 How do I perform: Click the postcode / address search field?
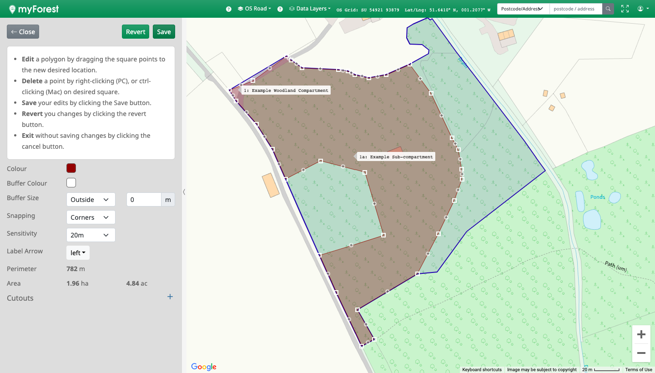click(x=575, y=9)
